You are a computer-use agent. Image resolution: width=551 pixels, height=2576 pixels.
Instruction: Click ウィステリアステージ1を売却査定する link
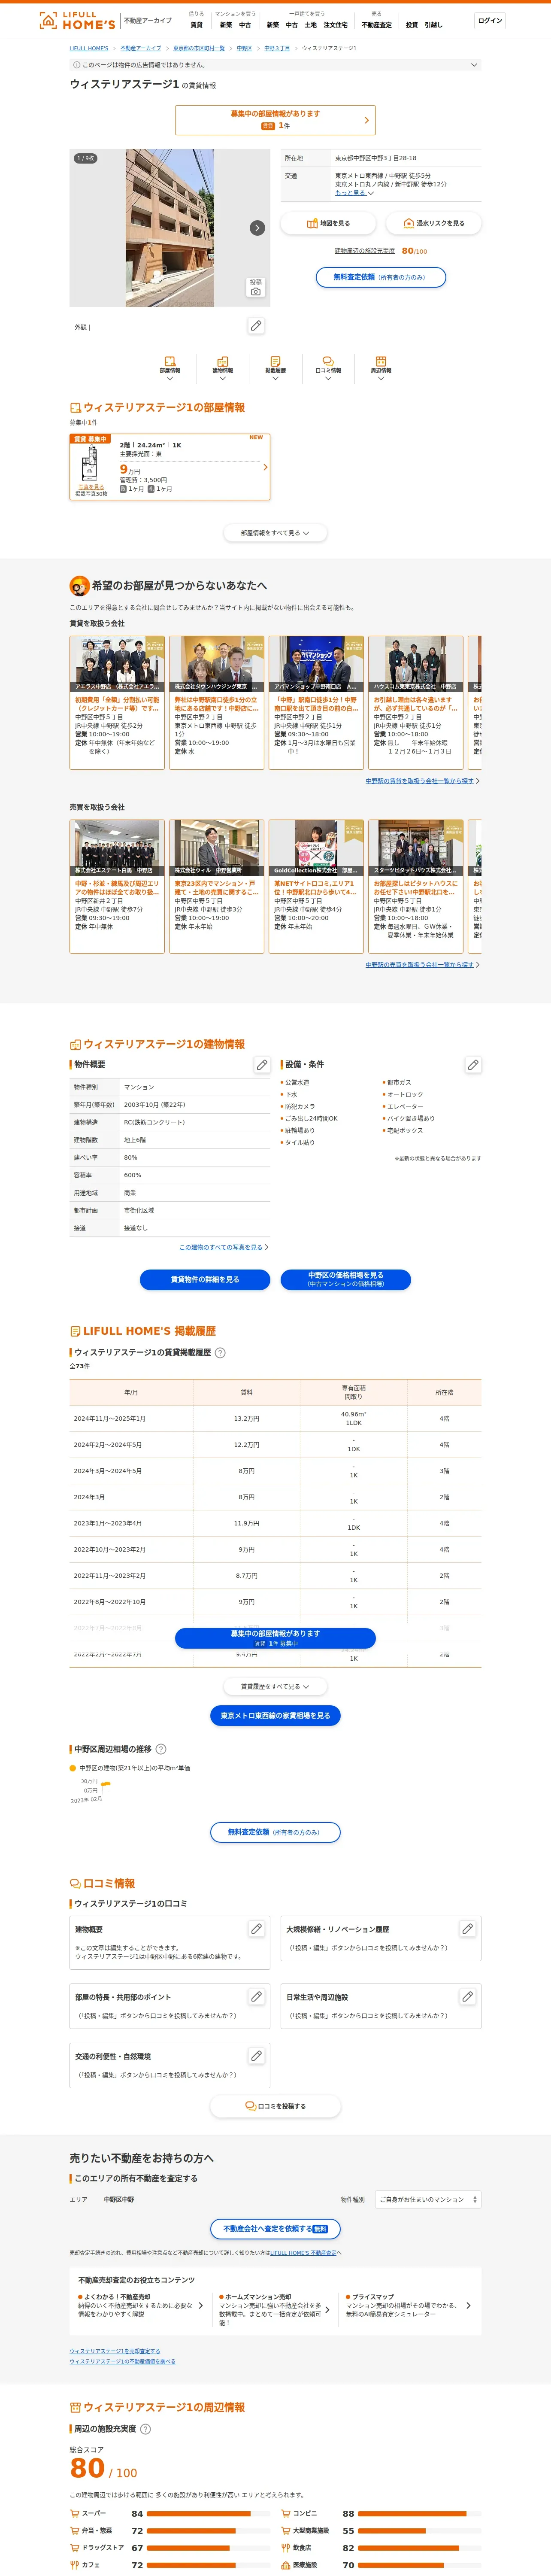point(115,2351)
